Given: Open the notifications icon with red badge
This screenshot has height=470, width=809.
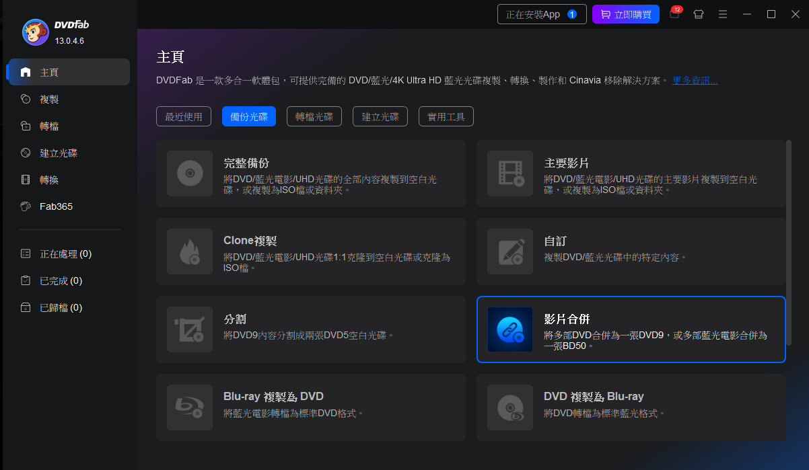Looking at the screenshot, I should click(x=674, y=14).
